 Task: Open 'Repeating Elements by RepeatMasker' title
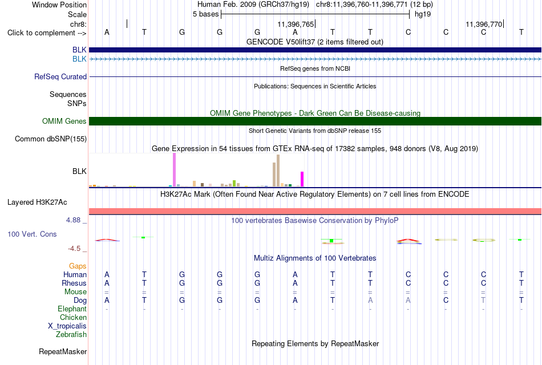click(315, 343)
